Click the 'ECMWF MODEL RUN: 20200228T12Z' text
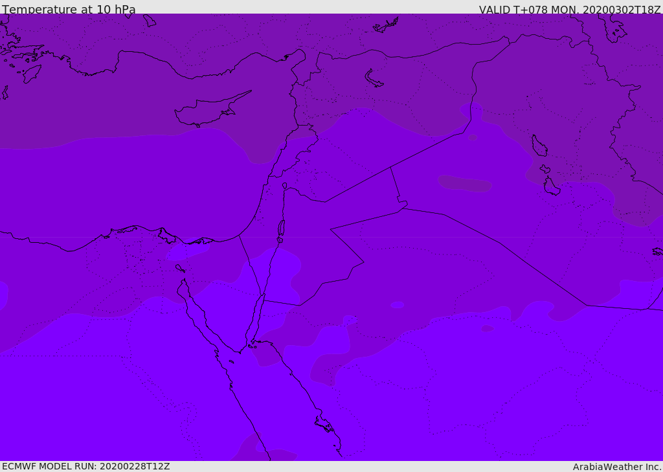The height and width of the screenshot is (472, 663). click(x=86, y=466)
